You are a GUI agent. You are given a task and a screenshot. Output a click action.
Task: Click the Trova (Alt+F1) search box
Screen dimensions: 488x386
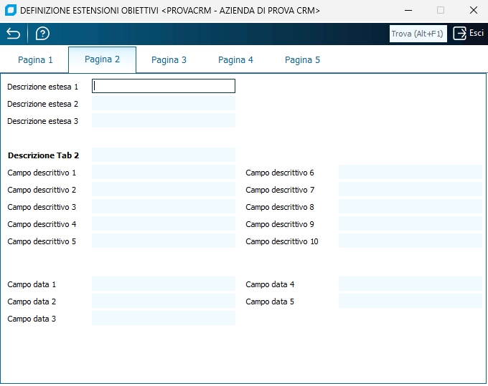pyautogui.click(x=418, y=34)
